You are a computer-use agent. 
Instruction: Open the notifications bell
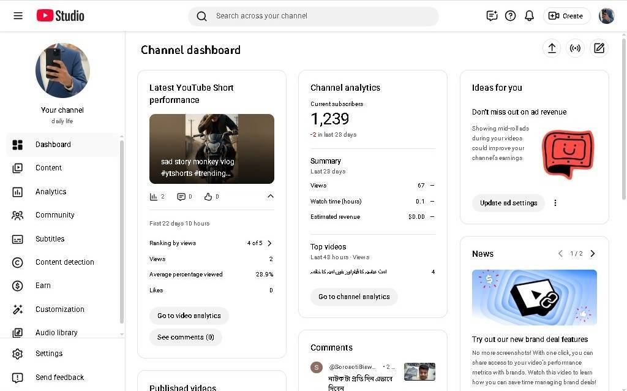(x=530, y=16)
